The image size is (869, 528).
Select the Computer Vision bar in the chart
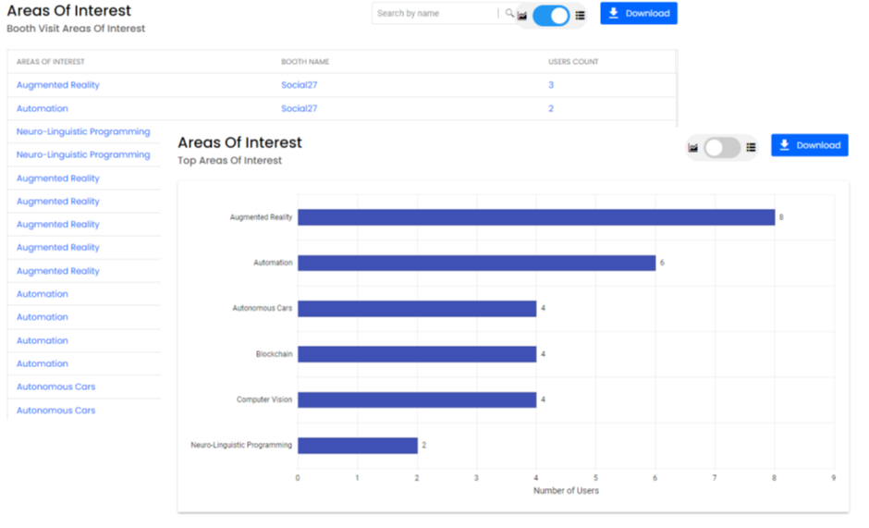pyautogui.click(x=416, y=399)
